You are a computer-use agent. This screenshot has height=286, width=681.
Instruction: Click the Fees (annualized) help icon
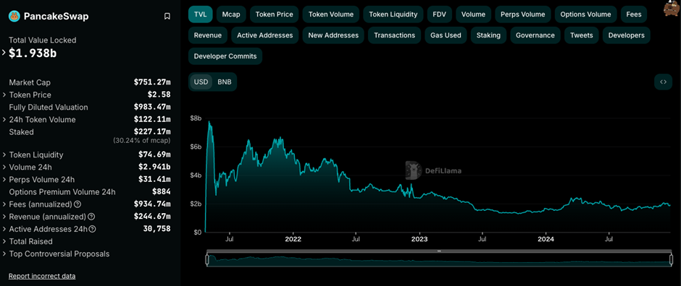(78, 204)
